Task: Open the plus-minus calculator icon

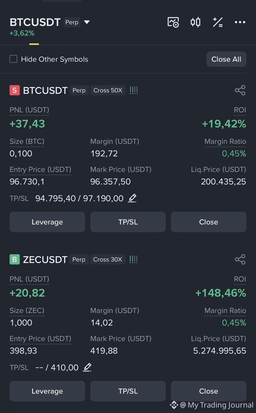Action: tap(218, 22)
